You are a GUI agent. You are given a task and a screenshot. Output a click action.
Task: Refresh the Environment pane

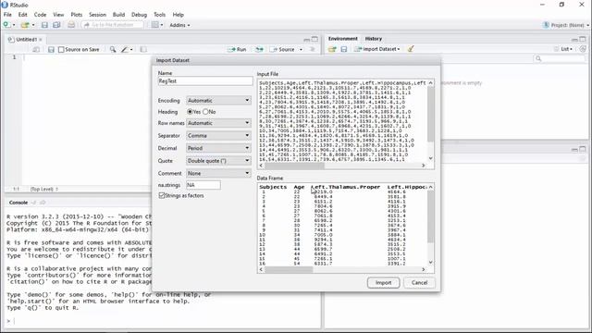(x=583, y=49)
